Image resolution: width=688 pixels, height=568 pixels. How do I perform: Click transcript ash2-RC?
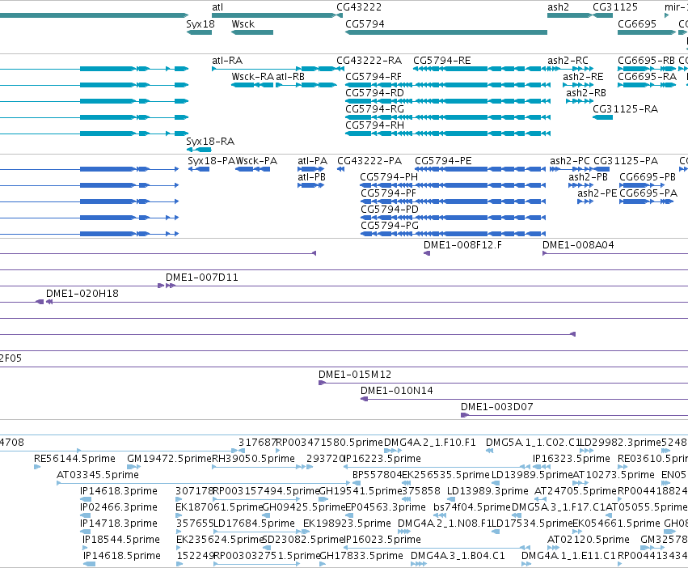click(x=568, y=61)
